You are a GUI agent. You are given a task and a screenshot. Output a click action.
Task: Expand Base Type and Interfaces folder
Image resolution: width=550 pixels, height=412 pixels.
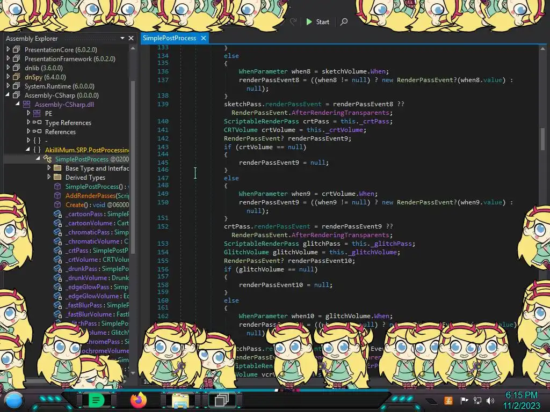(49, 168)
